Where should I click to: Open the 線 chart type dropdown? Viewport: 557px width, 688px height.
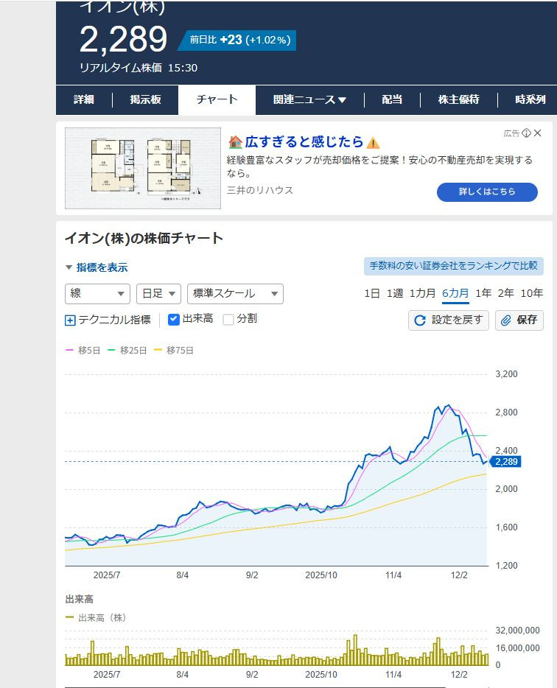pyautogui.click(x=97, y=293)
